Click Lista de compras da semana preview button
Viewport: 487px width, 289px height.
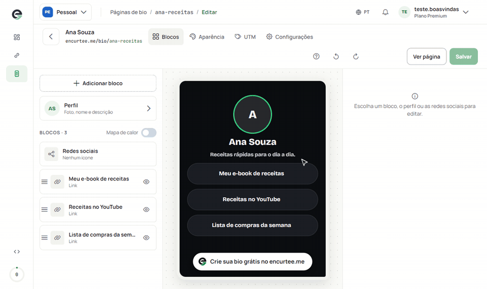(253, 225)
